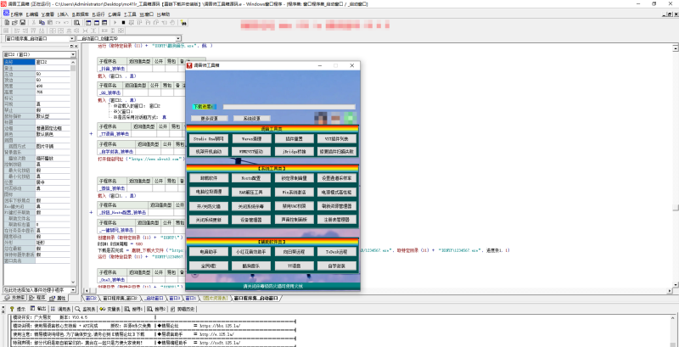Click the 设备管理器 button
679x347 pixels.
(251, 220)
